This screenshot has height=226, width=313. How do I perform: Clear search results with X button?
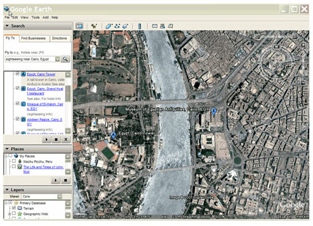pos(66,139)
